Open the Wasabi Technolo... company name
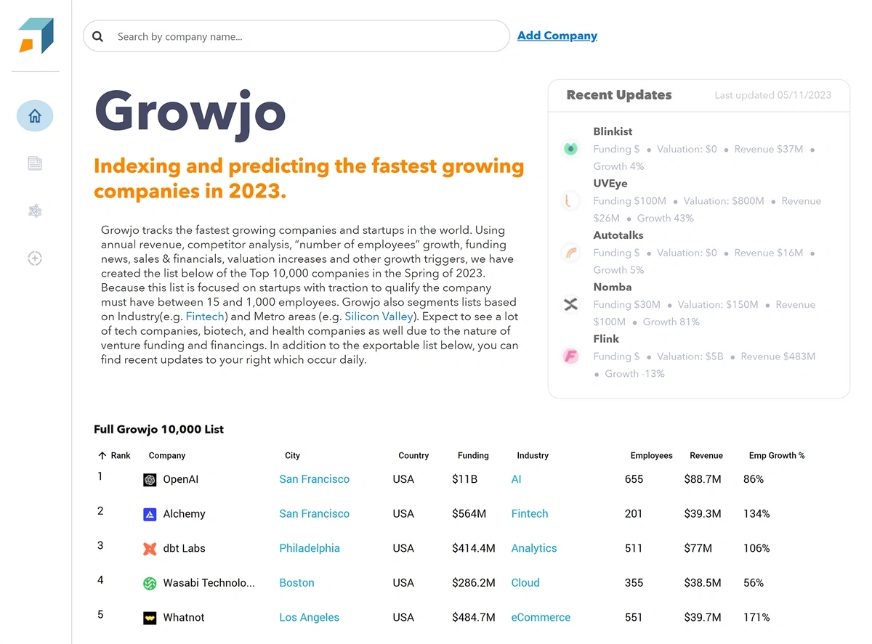The image size is (872, 644). [209, 583]
